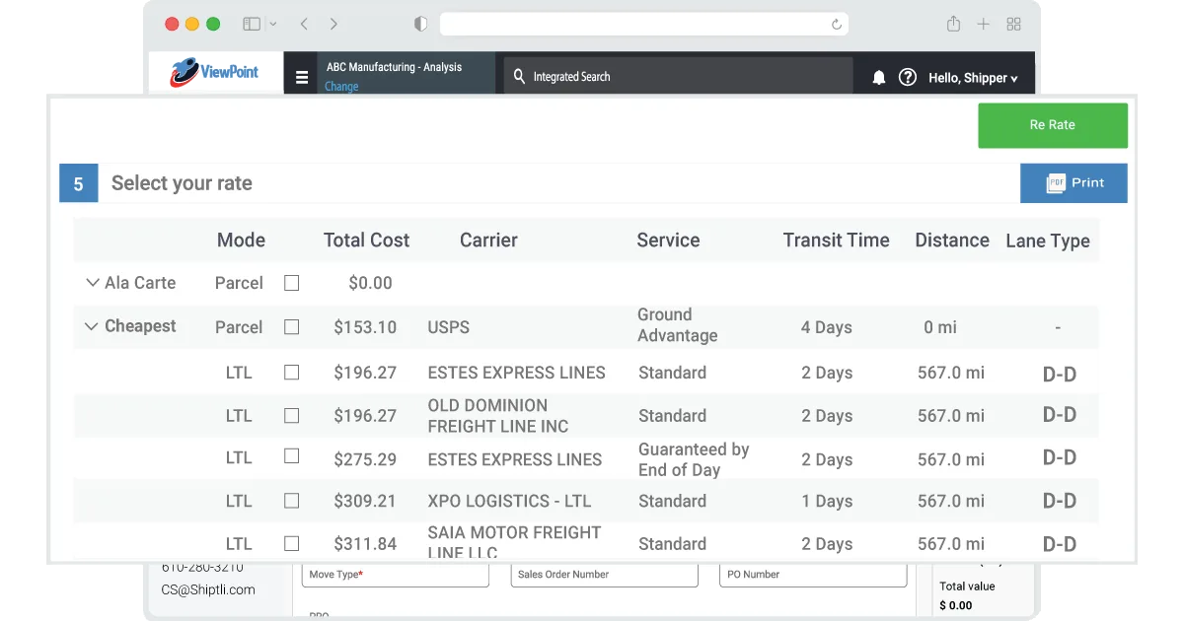Click the Total Cost column header
The height and width of the screenshot is (621, 1184).
366,240
